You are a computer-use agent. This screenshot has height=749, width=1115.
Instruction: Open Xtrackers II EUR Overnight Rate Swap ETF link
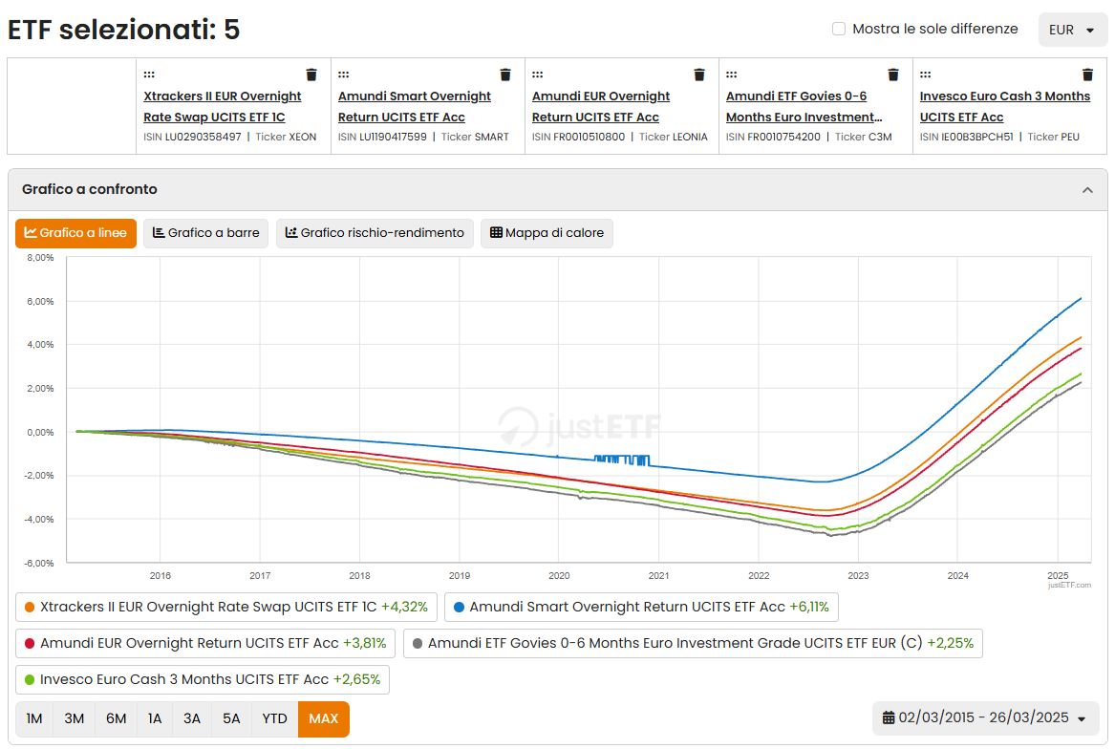click(x=223, y=107)
